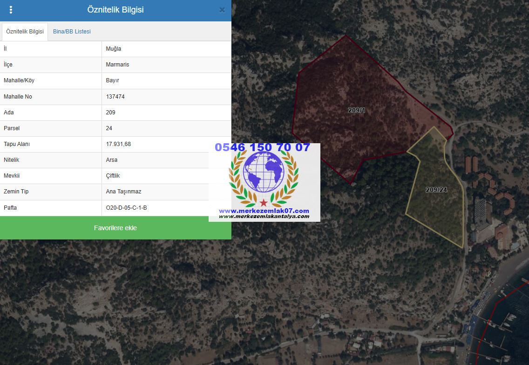
Task: Open the www.merkezemlakantalya.com link
Action: pos(264,216)
